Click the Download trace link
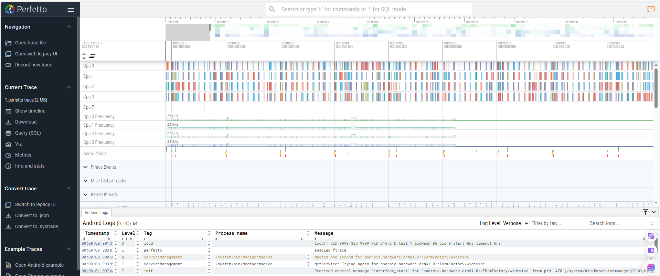The image size is (660, 276). [x=26, y=122]
